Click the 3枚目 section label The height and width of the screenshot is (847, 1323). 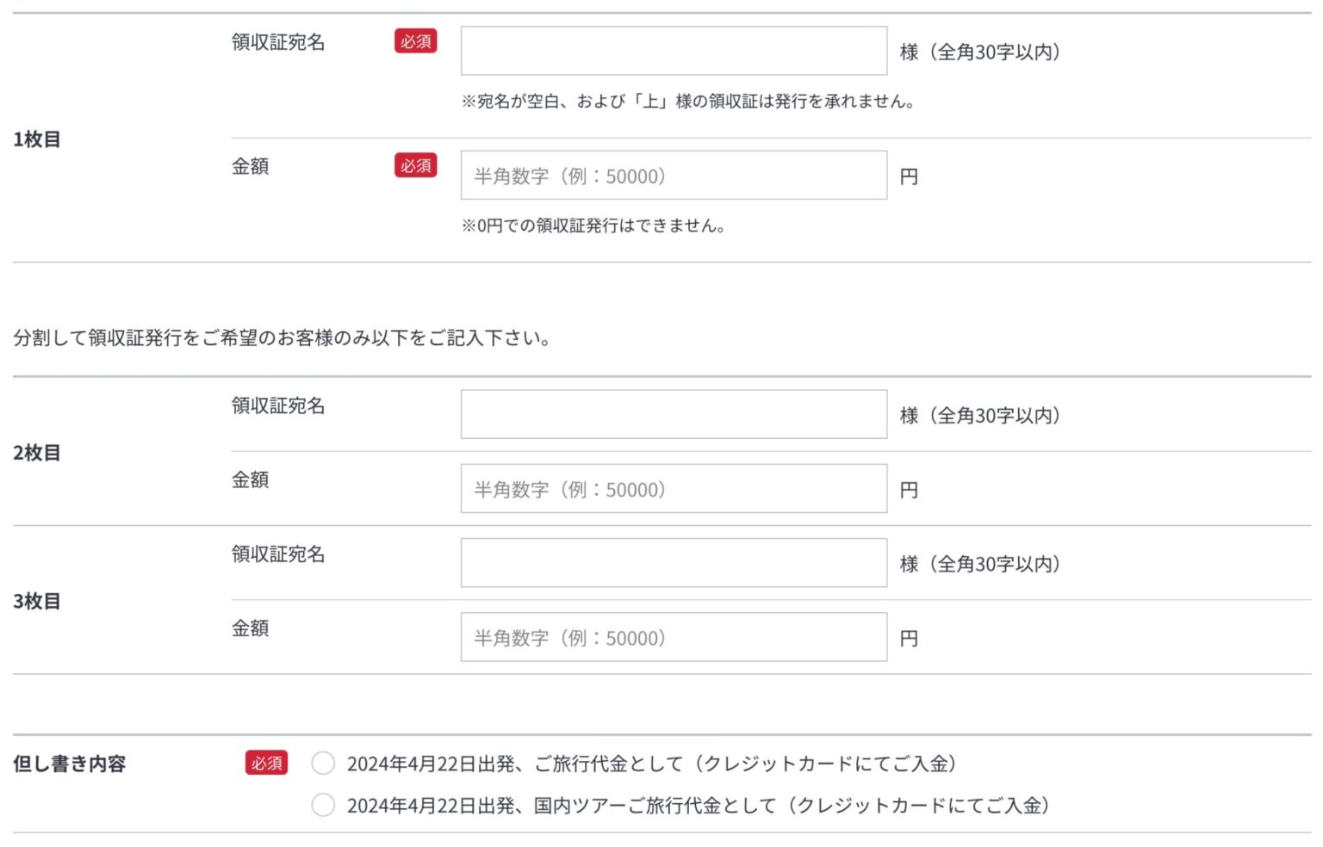(37, 602)
